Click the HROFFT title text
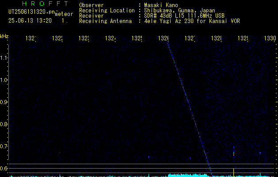 (x=46, y=4)
